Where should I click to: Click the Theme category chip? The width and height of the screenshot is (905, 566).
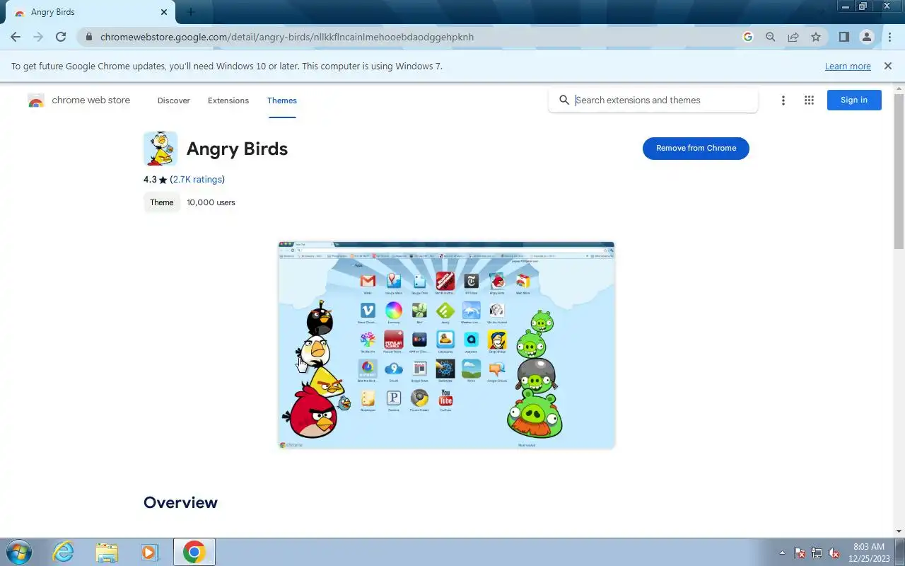point(161,202)
